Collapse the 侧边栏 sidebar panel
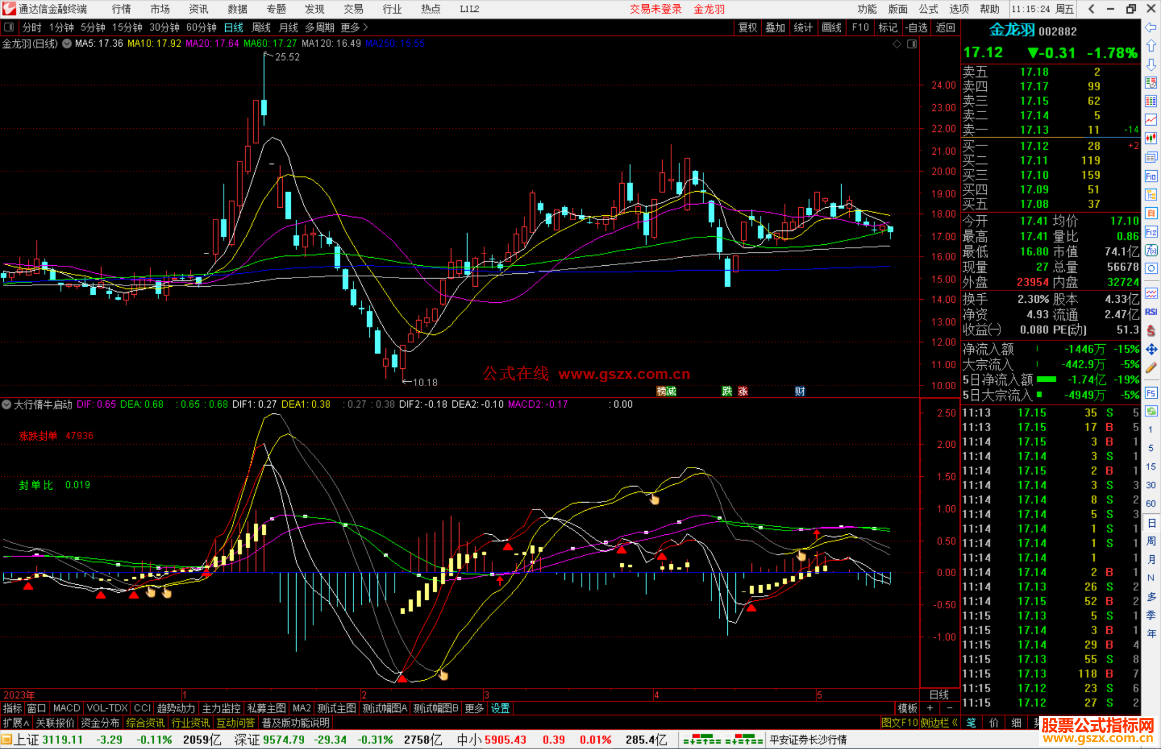Screen dimensions: 1161x749 [939, 723]
